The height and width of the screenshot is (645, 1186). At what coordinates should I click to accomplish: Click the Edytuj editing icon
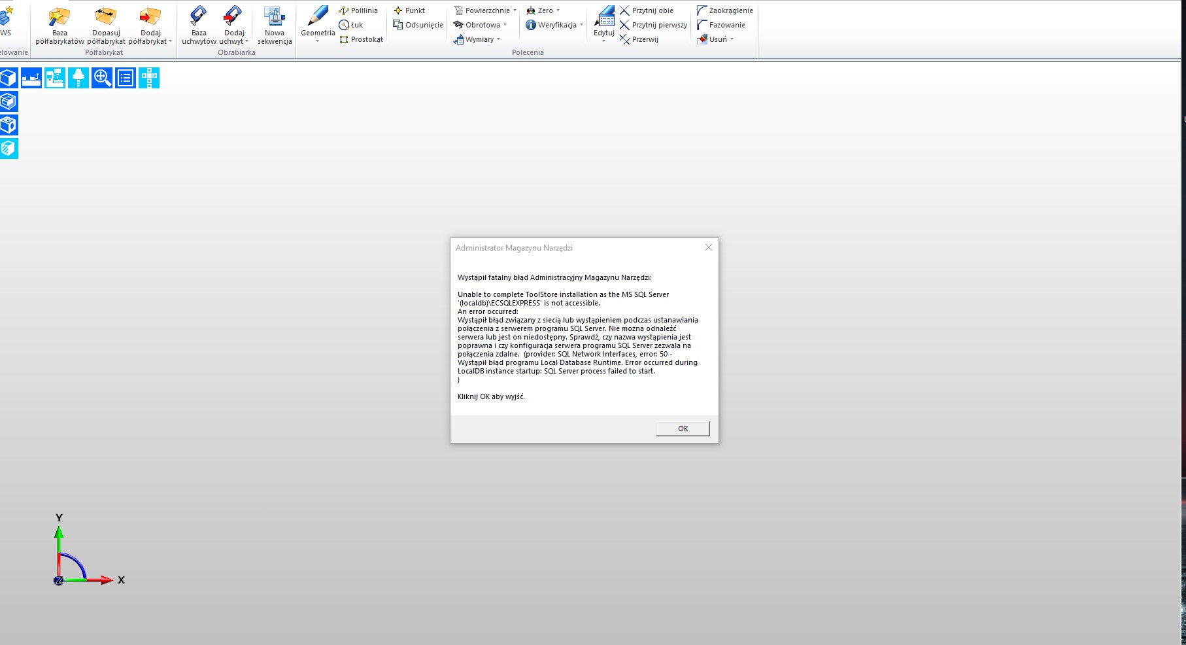pos(604,16)
